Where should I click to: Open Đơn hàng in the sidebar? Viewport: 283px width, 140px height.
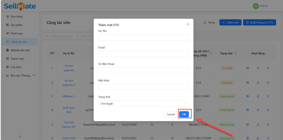click(x=17, y=17)
